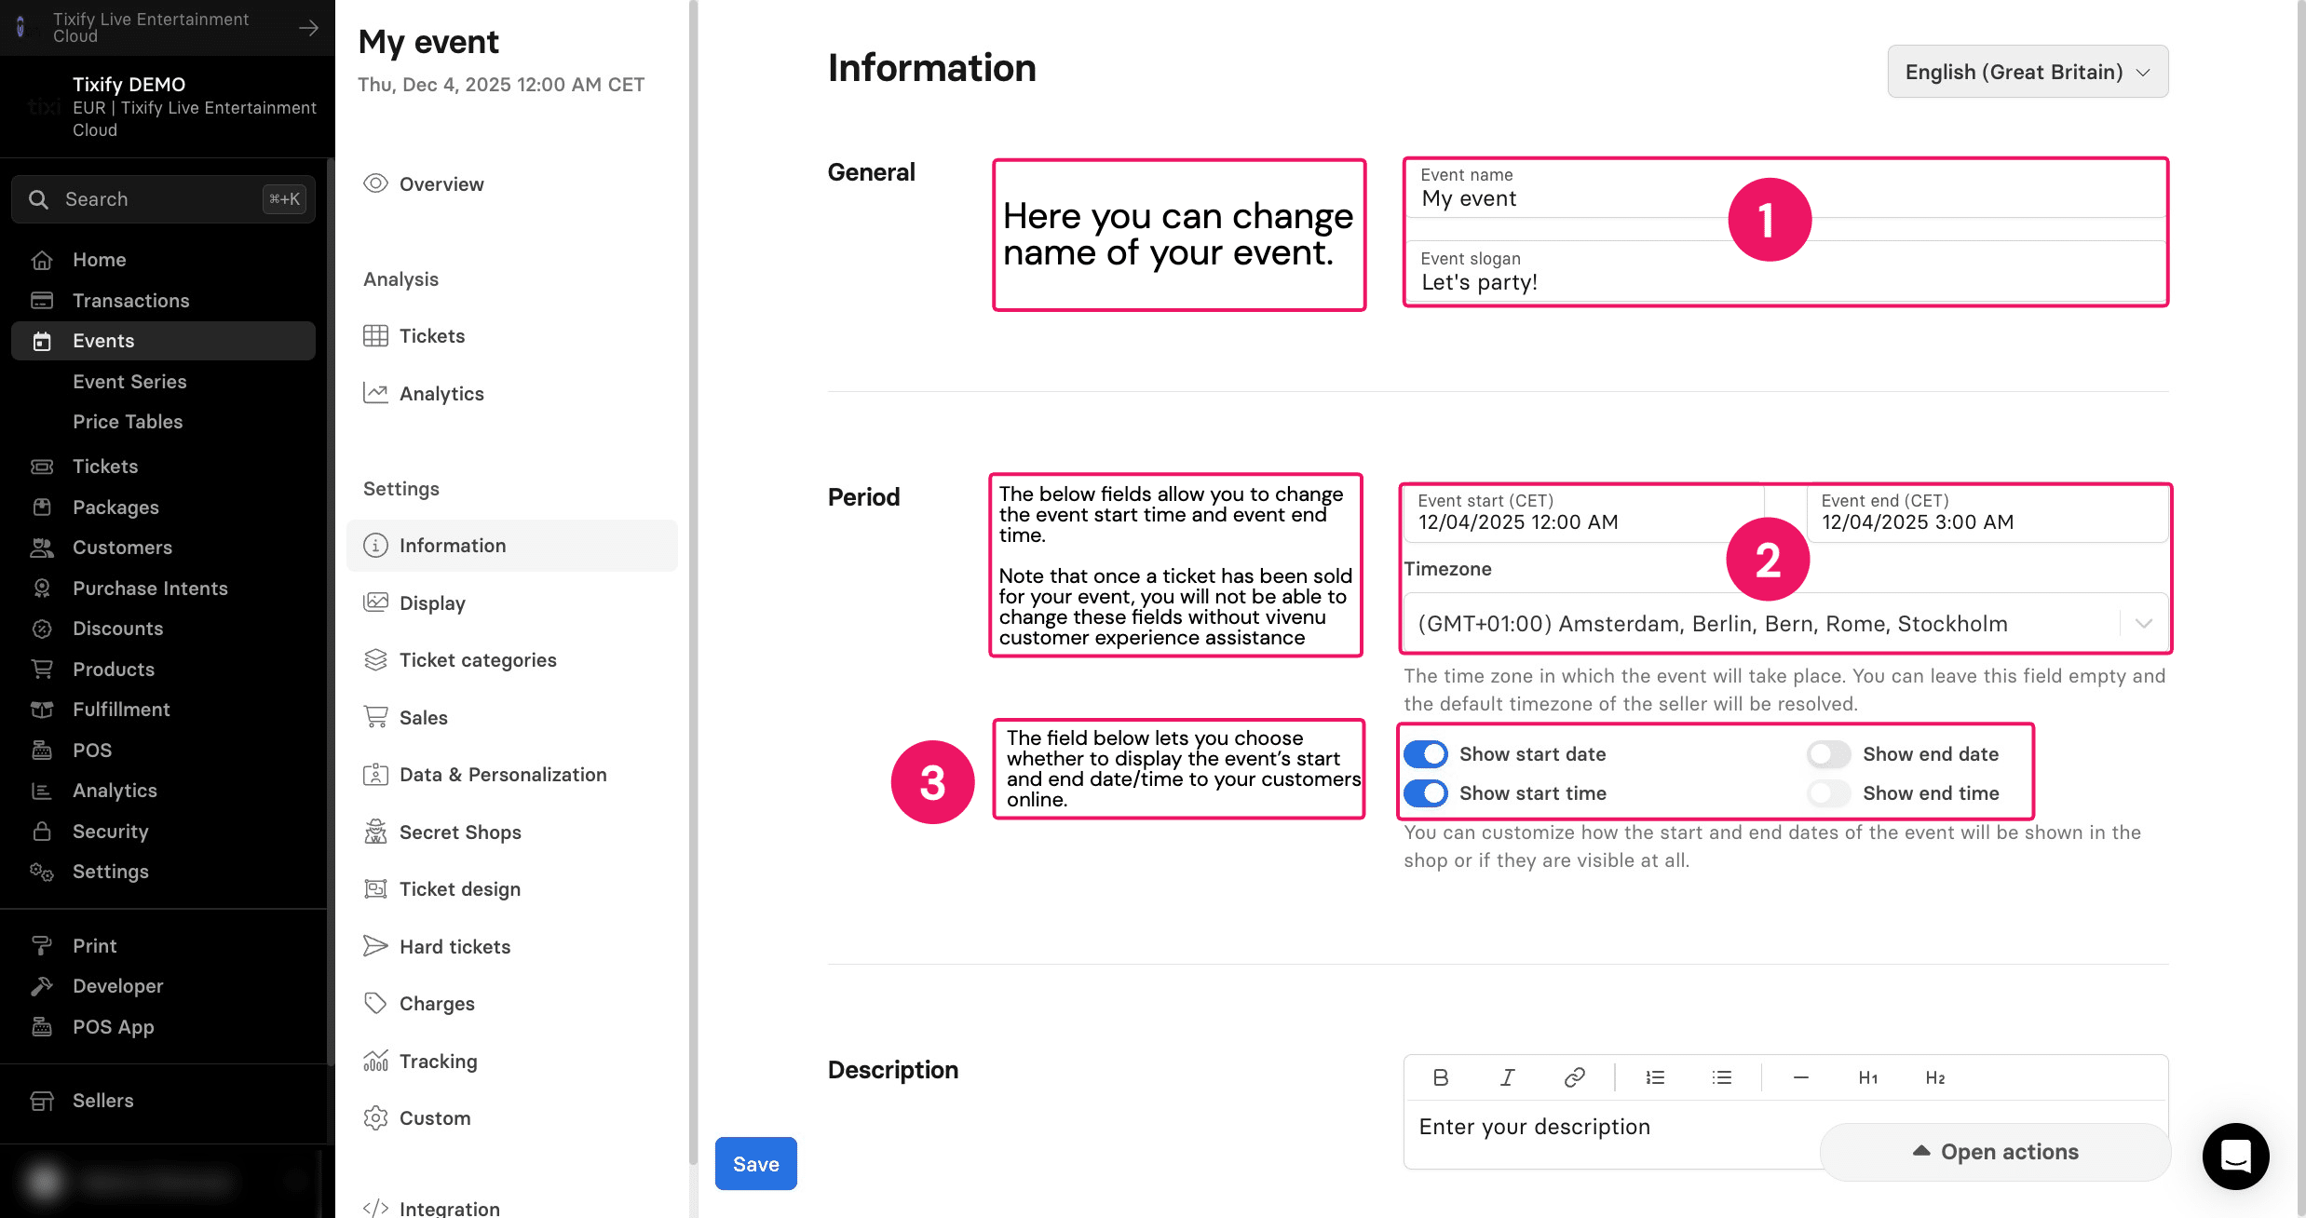Click the Bold formatting icon

click(1440, 1077)
